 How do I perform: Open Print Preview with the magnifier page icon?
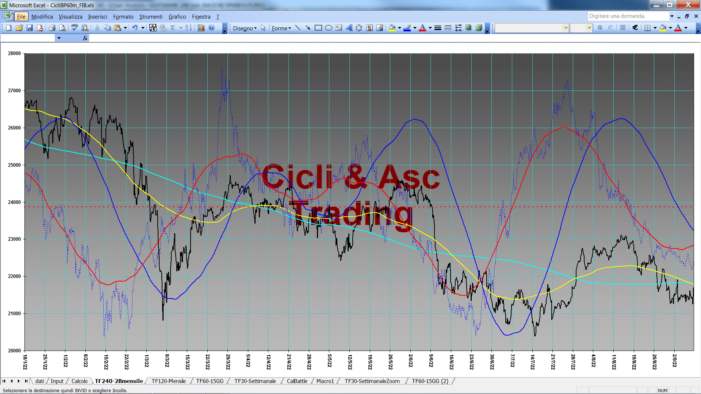[x=62, y=28]
